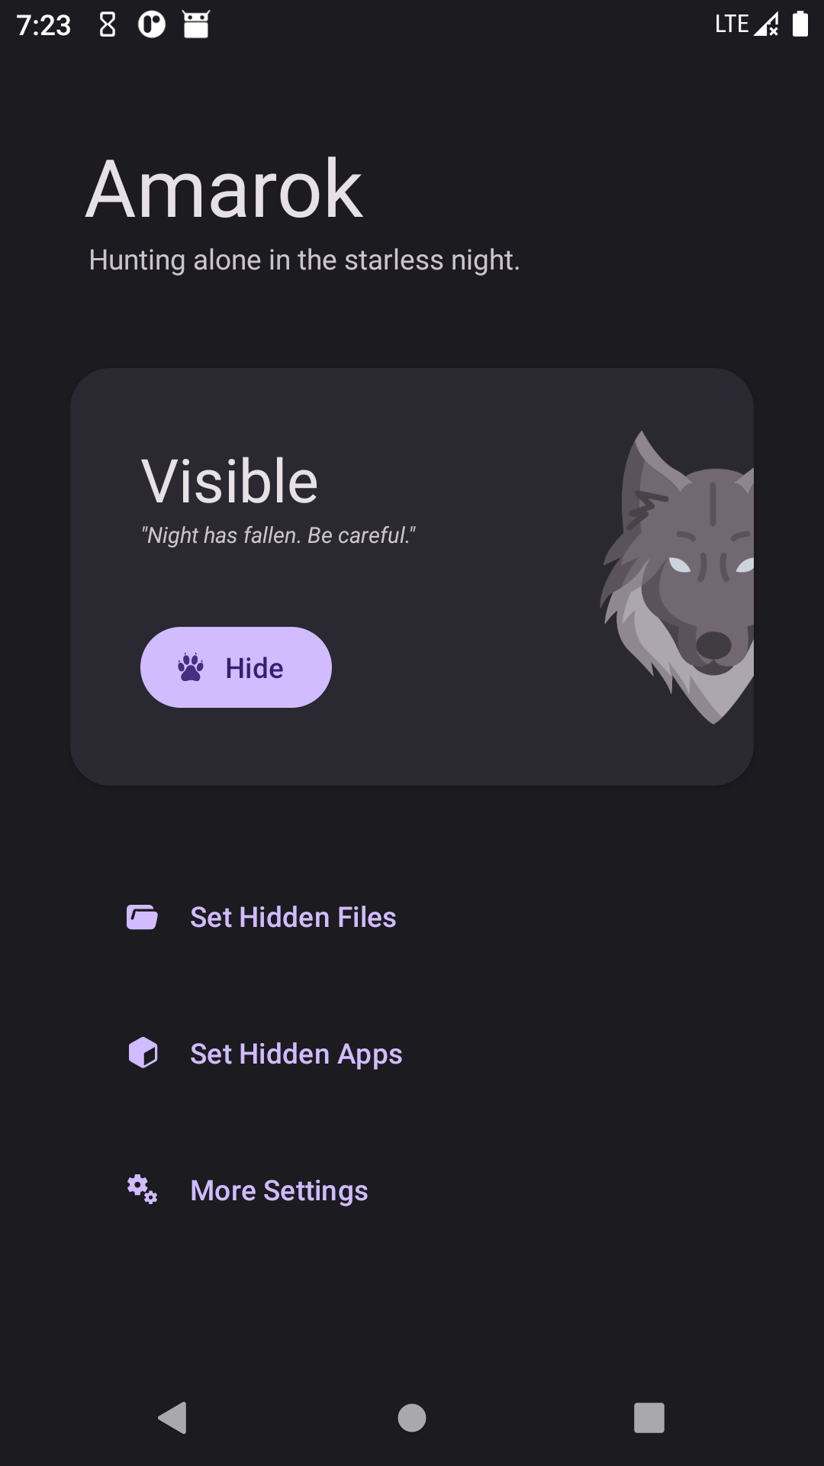Tap the "Night has fallen" quote text
Image resolution: width=824 pixels, height=1466 pixels.
[x=278, y=535]
